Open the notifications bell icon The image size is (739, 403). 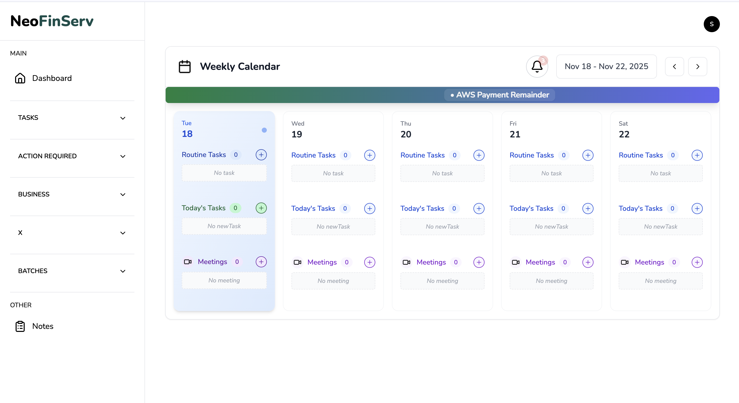(537, 66)
